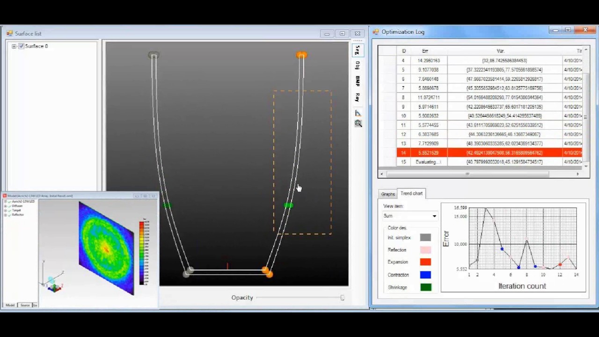The image size is (599, 337).
Task: Click the Surface list window icon
Action: pyautogui.click(x=9, y=33)
